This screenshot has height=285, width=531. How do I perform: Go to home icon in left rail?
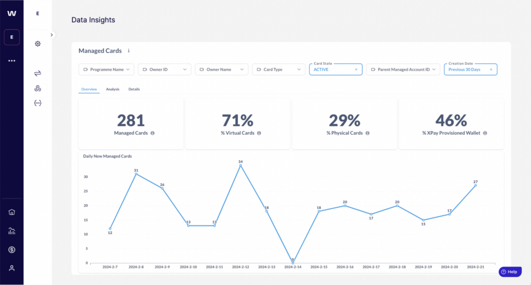[x=12, y=212]
